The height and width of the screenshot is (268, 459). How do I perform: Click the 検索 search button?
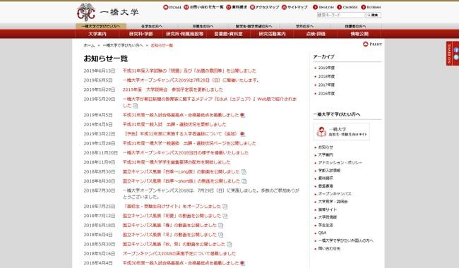click(374, 15)
